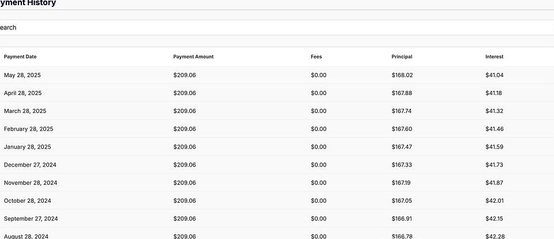554x239 pixels.
Task: Select the April 28, 2025 payment row
Action: coord(23,93)
